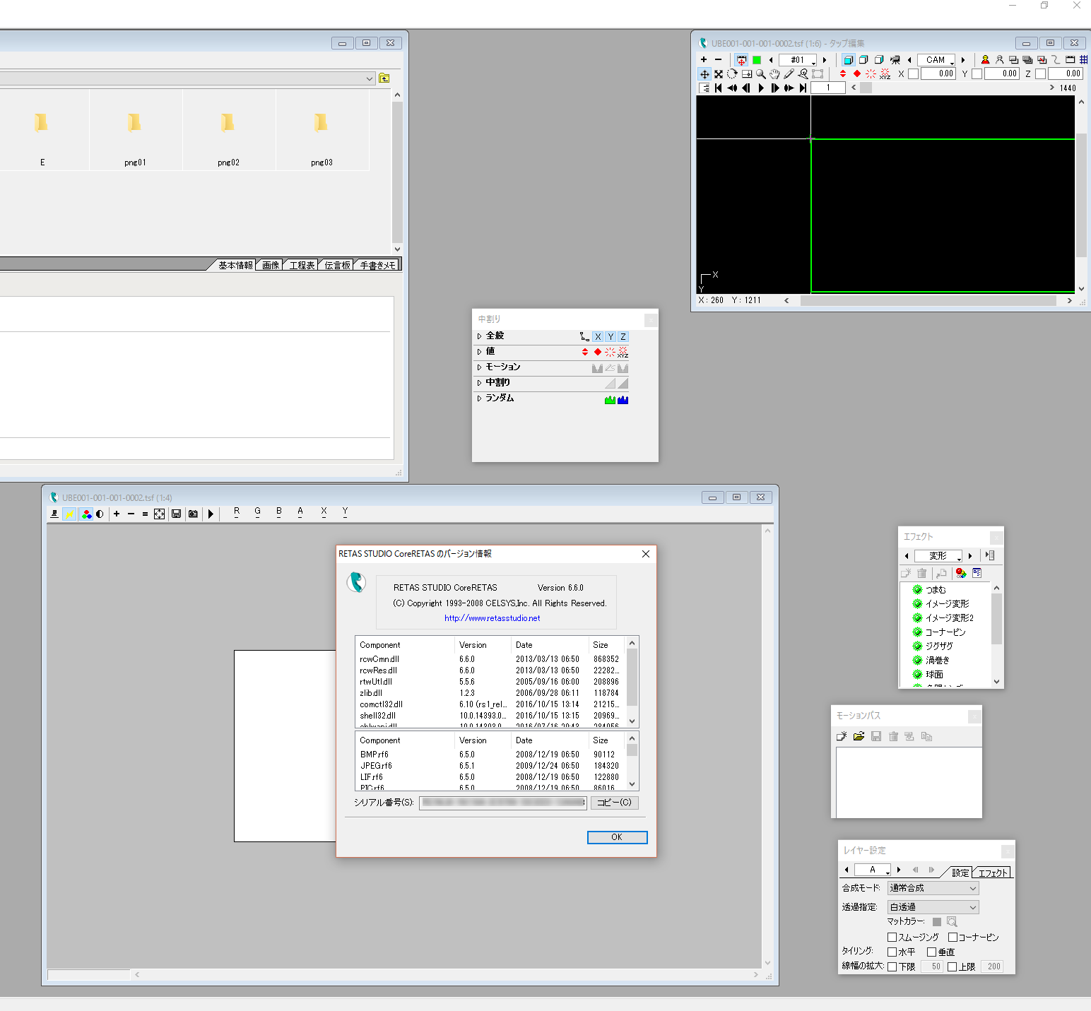Click OK in the version dialog
Screen dimensions: 1091x1011
[x=617, y=837]
